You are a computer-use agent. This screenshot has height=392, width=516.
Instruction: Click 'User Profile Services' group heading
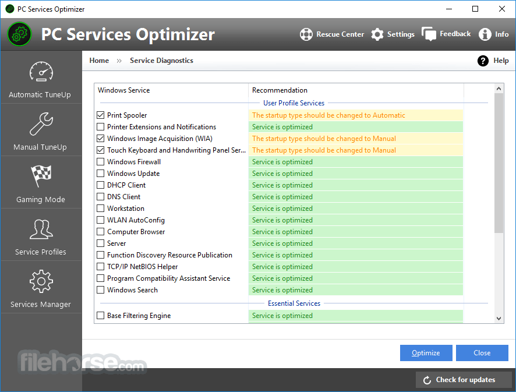(294, 103)
